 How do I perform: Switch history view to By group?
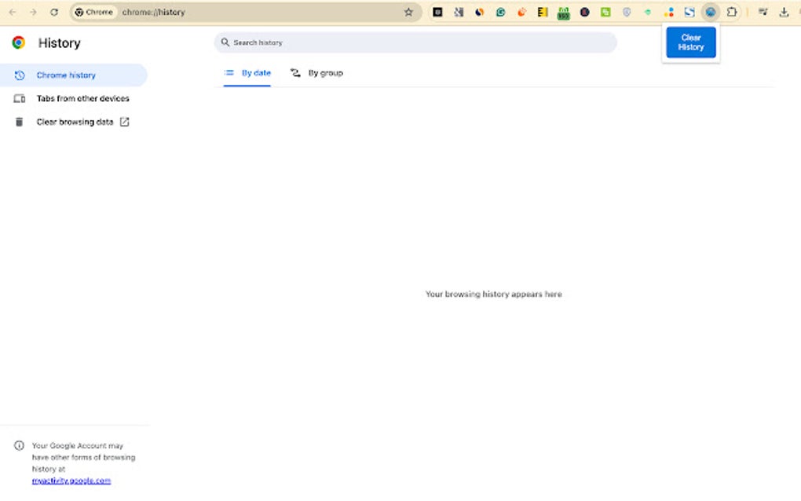click(317, 72)
